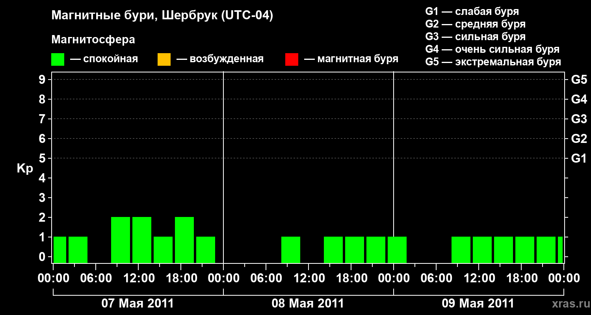Click the 18:00 time label of 07 Мая
Image resolution: width=591 pixels, height=315 pixels.
coord(181,278)
